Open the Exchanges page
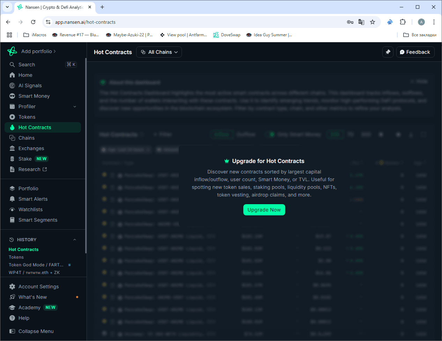Screen dimensions: 442x341 (43, 148)
